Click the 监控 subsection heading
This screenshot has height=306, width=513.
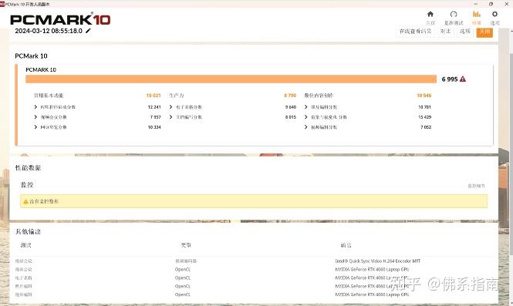27,185
